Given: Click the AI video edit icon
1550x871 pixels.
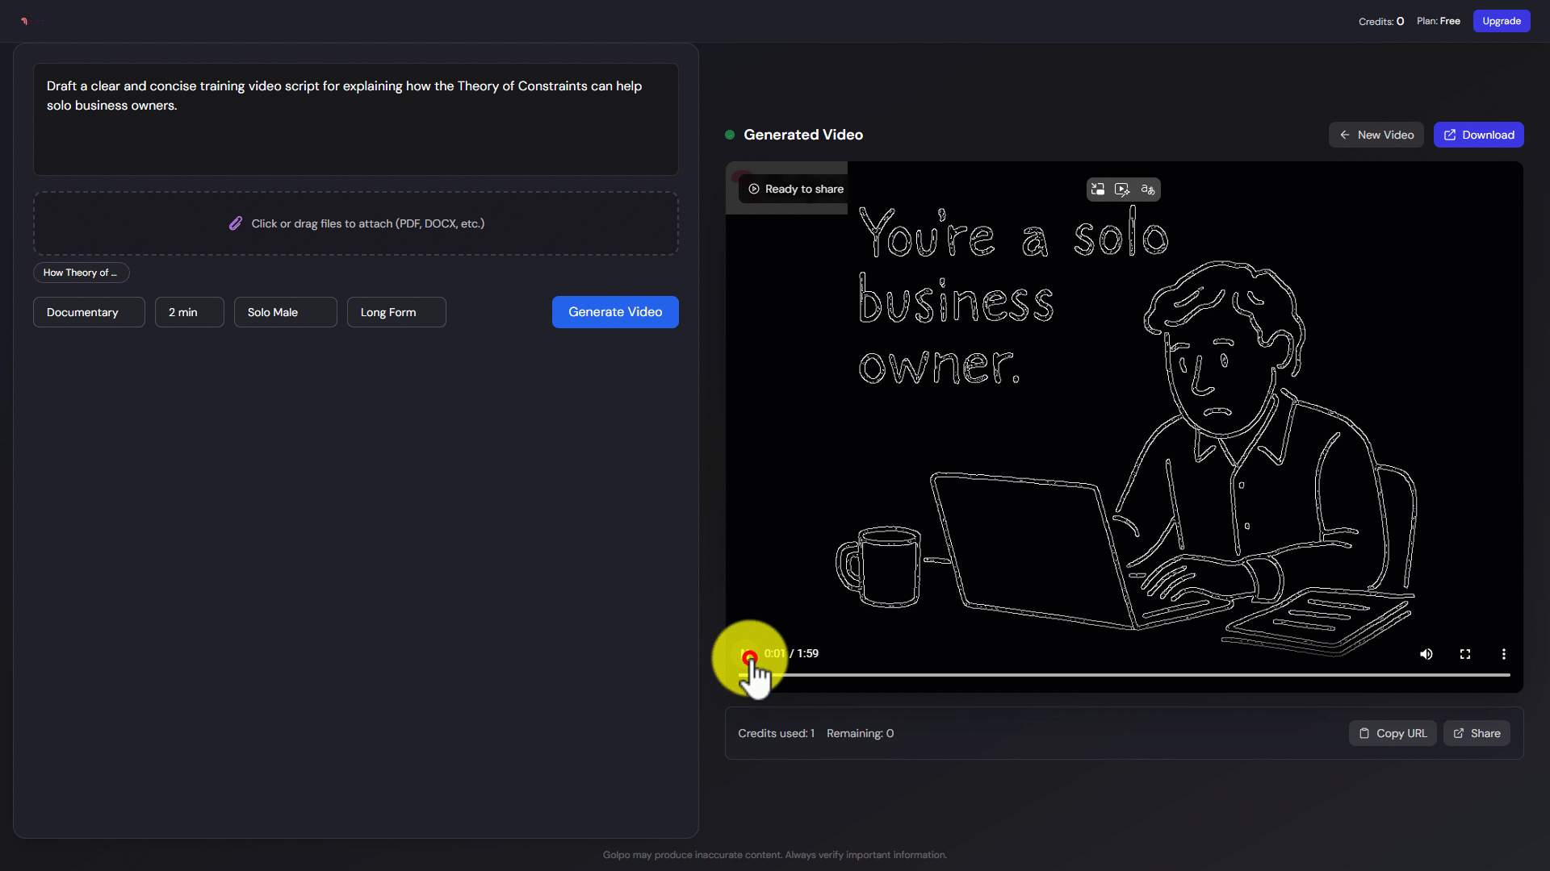Looking at the screenshot, I should (1122, 190).
